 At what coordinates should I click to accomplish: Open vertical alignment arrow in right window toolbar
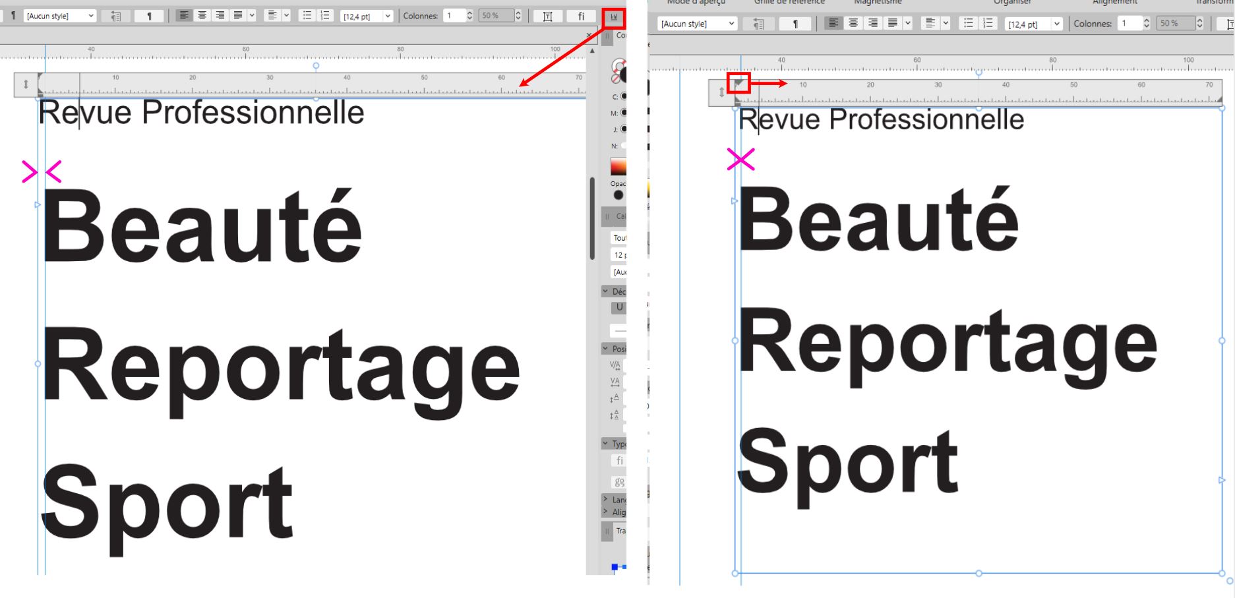(x=945, y=23)
